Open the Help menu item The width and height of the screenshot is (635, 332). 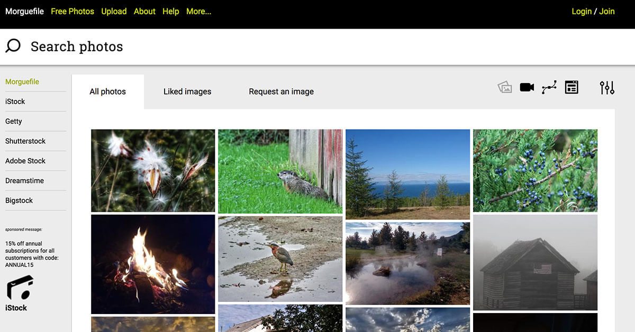(170, 11)
